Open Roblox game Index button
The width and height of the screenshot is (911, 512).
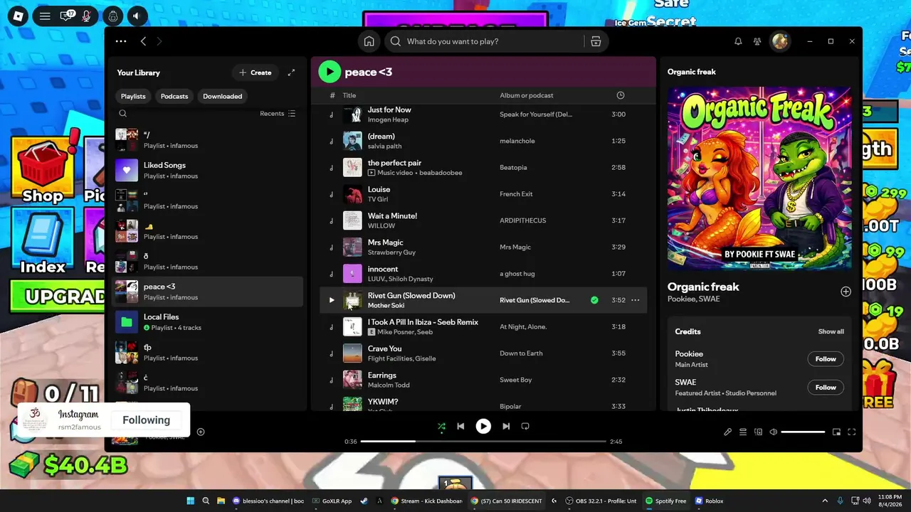coord(43,242)
